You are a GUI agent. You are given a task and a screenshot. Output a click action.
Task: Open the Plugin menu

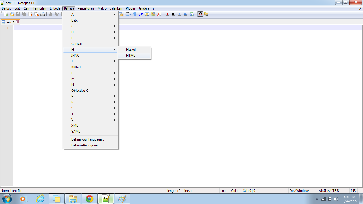pos(130,8)
